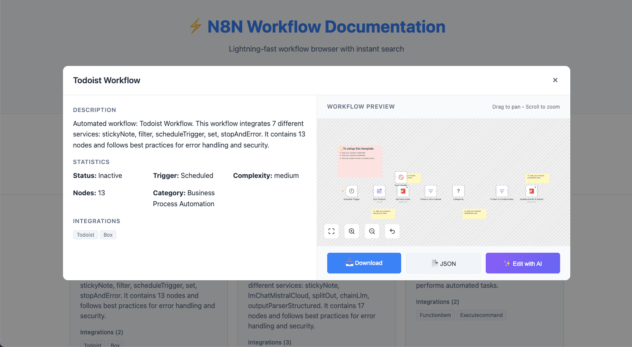Viewport: 632px width, 347px height.
Task: Click the pink setup template sticky note
Action: [360, 161]
